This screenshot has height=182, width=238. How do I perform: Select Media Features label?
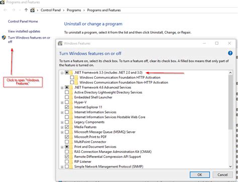(x=85, y=127)
